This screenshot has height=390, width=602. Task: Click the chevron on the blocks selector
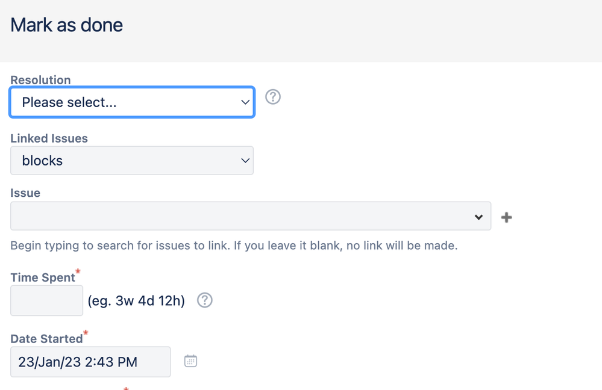point(245,161)
